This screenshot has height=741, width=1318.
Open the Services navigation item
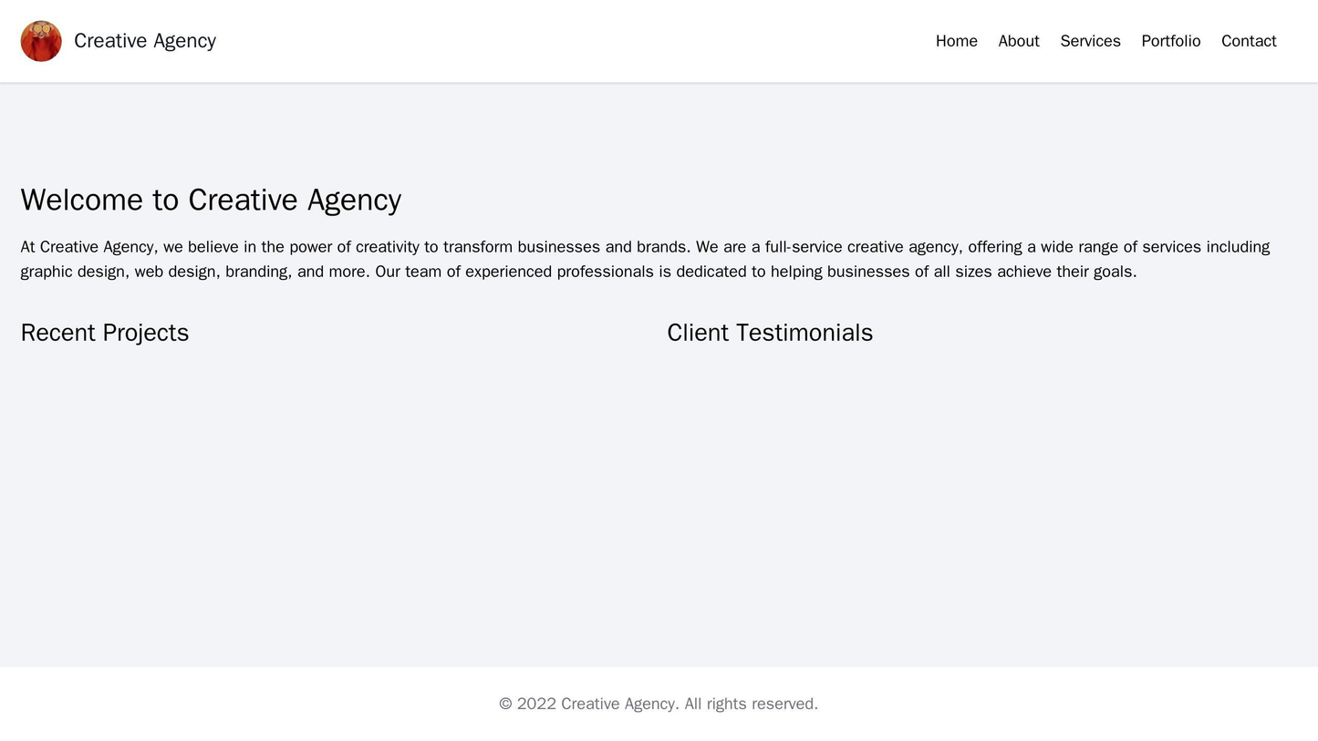1089,40
